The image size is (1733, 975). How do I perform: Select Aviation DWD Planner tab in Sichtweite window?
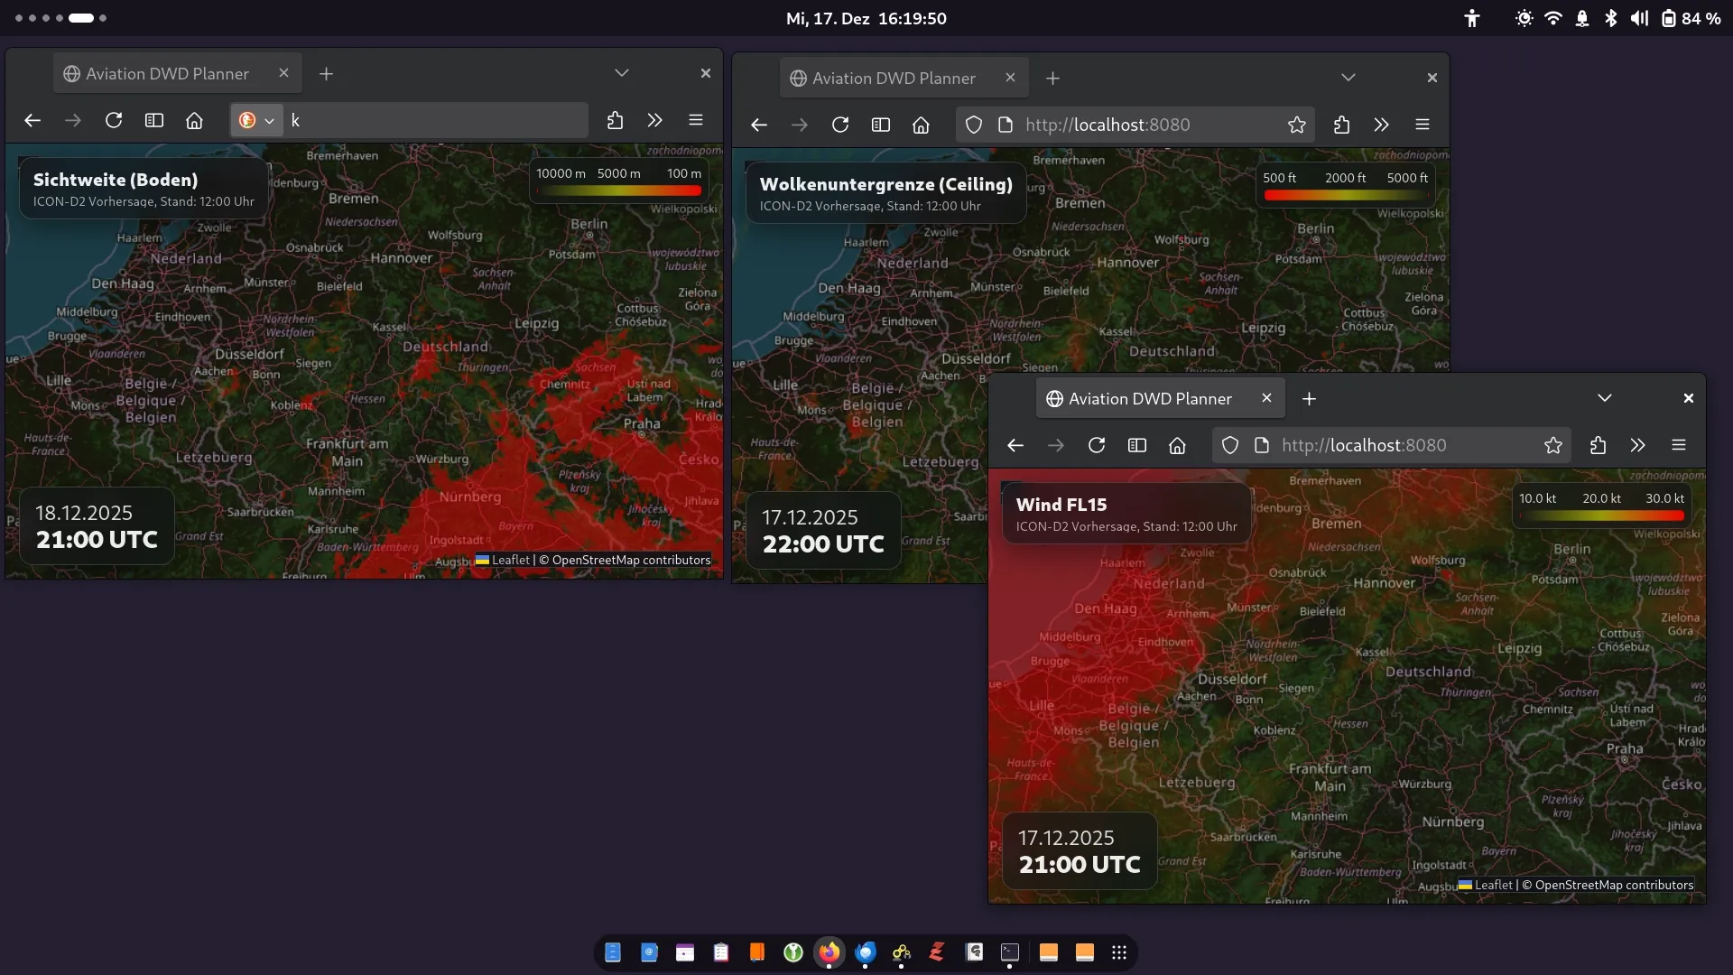(167, 74)
